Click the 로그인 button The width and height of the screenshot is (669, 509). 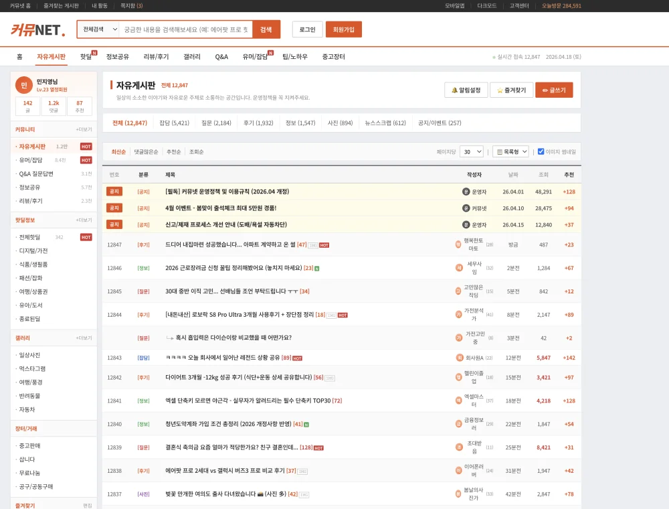click(307, 29)
